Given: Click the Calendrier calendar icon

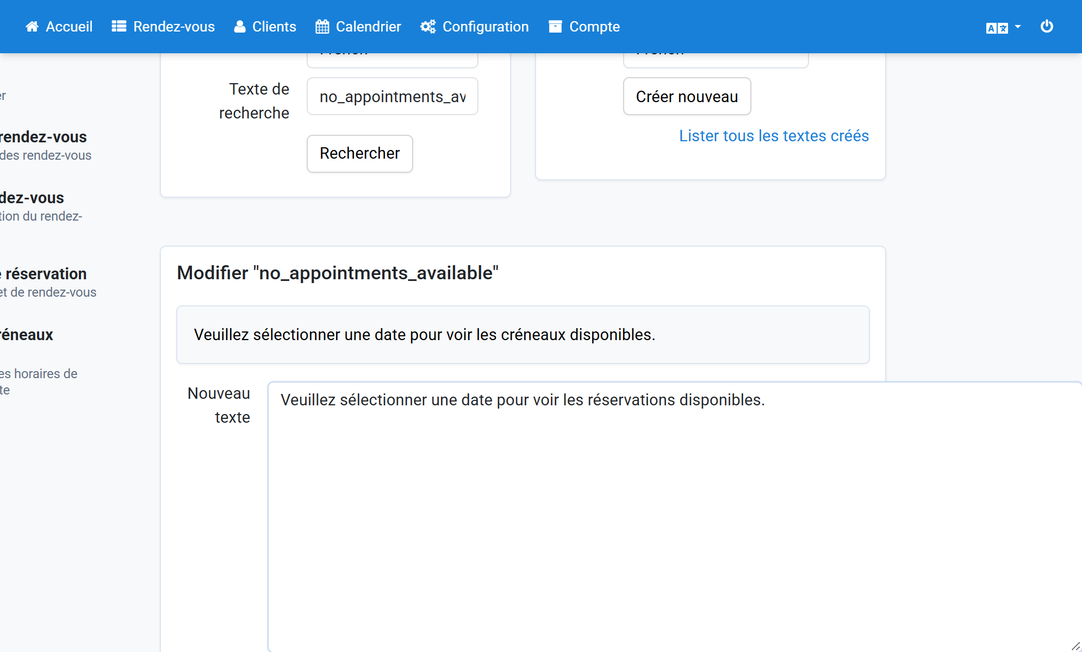Looking at the screenshot, I should click(x=322, y=27).
